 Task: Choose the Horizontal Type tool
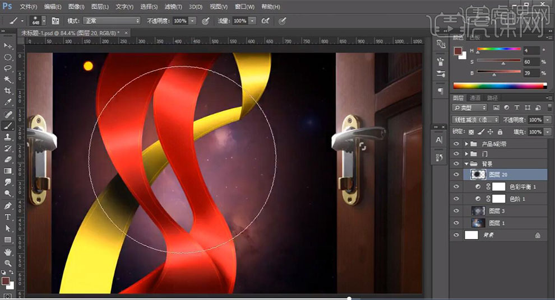[x=8, y=217]
